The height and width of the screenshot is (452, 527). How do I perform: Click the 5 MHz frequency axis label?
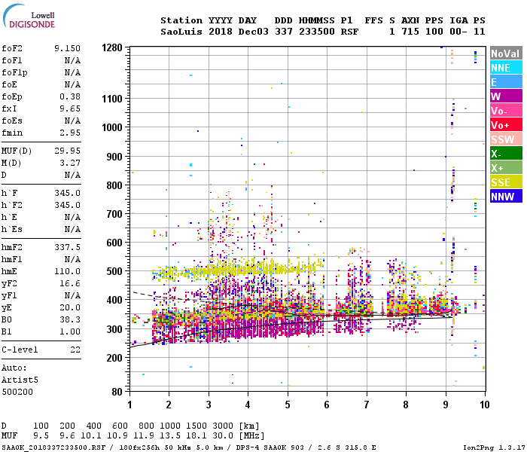[x=288, y=405]
